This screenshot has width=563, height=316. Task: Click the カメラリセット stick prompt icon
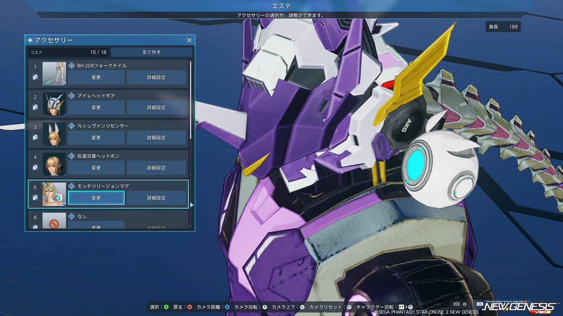point(349,307)
